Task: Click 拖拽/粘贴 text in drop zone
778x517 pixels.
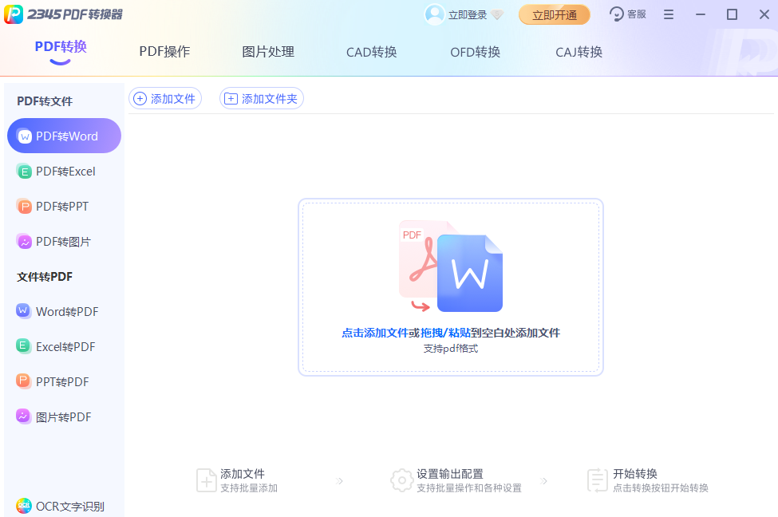Action: point(445,333)
